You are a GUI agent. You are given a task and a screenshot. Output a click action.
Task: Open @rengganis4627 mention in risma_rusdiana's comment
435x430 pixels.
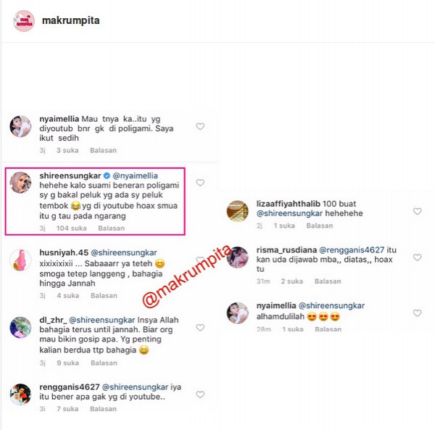(x=352, y=250)
